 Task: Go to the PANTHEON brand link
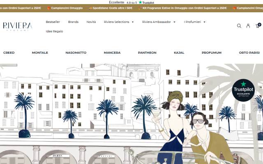coord(147,52)
